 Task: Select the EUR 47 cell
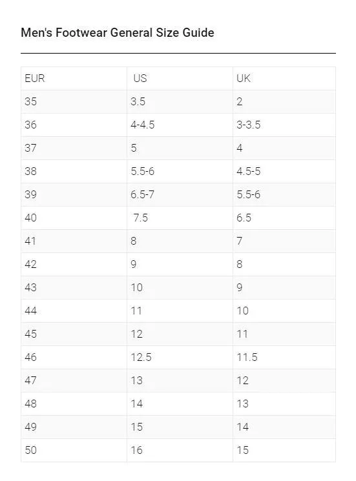[74, 380]
